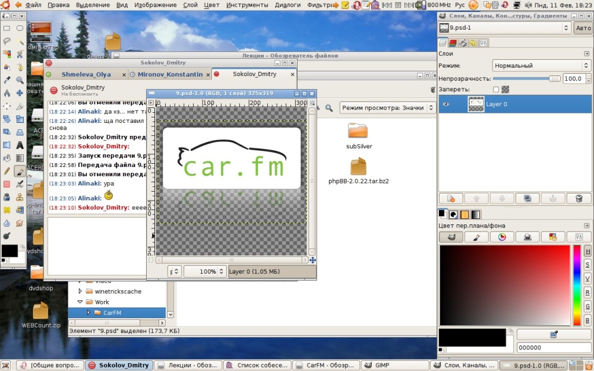Select the H hue radio button
This screenshot has height=371, width=594.
(x=587, y=251)
